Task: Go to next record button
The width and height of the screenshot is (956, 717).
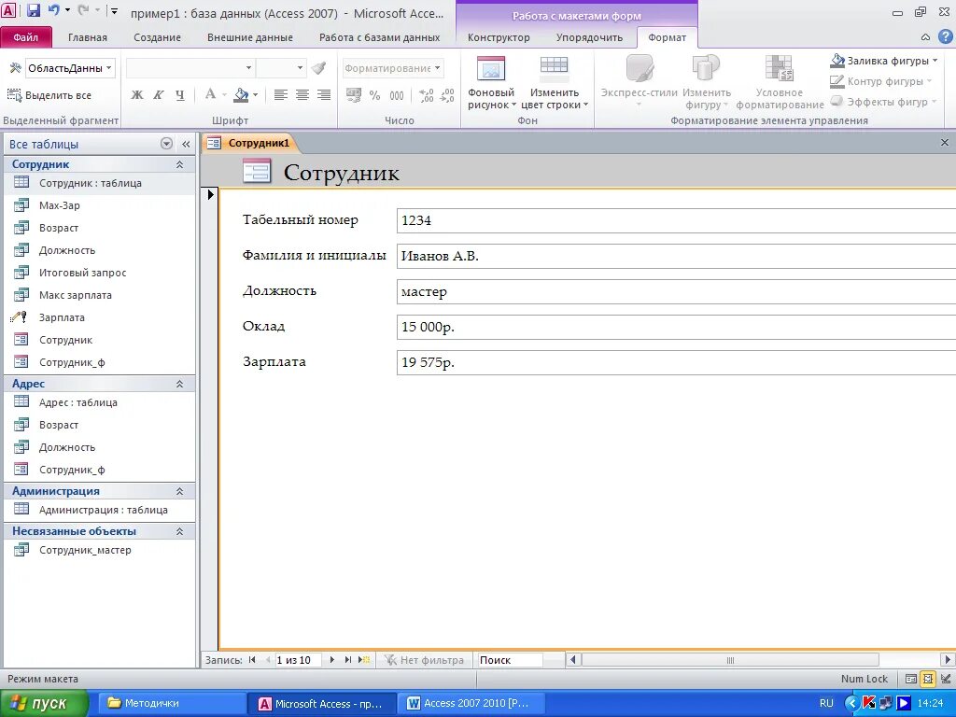Action: [332, 660]
